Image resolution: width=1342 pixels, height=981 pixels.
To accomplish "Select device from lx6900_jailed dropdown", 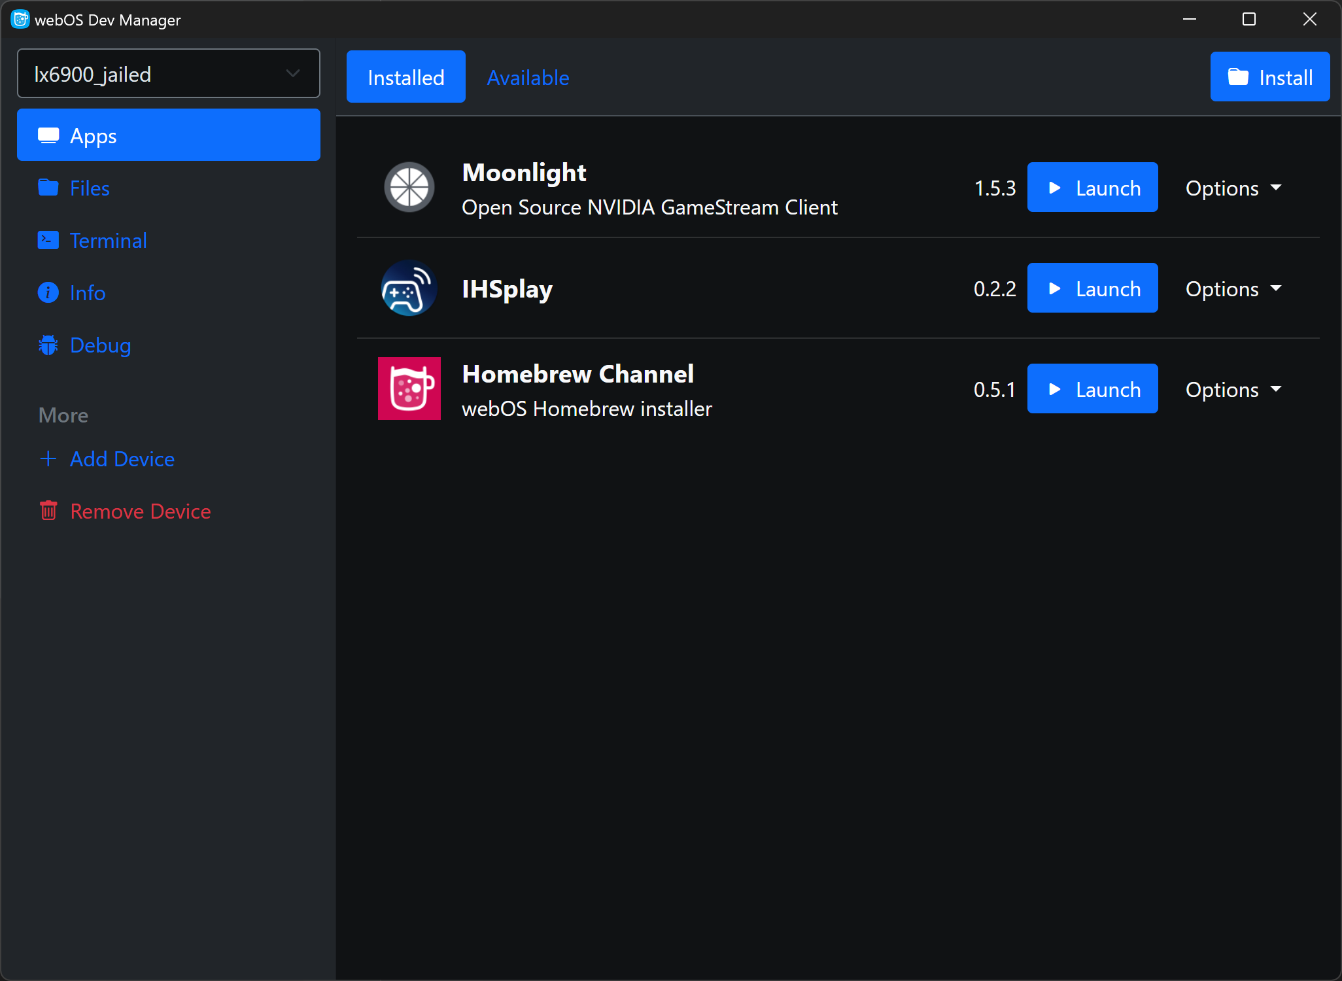I will 169,73.
